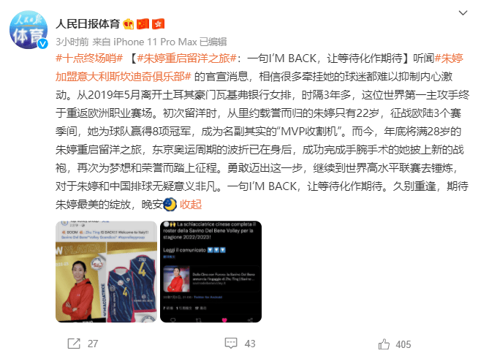Click the gold crown membership icon
478x356 pixels.
(129, 24)
